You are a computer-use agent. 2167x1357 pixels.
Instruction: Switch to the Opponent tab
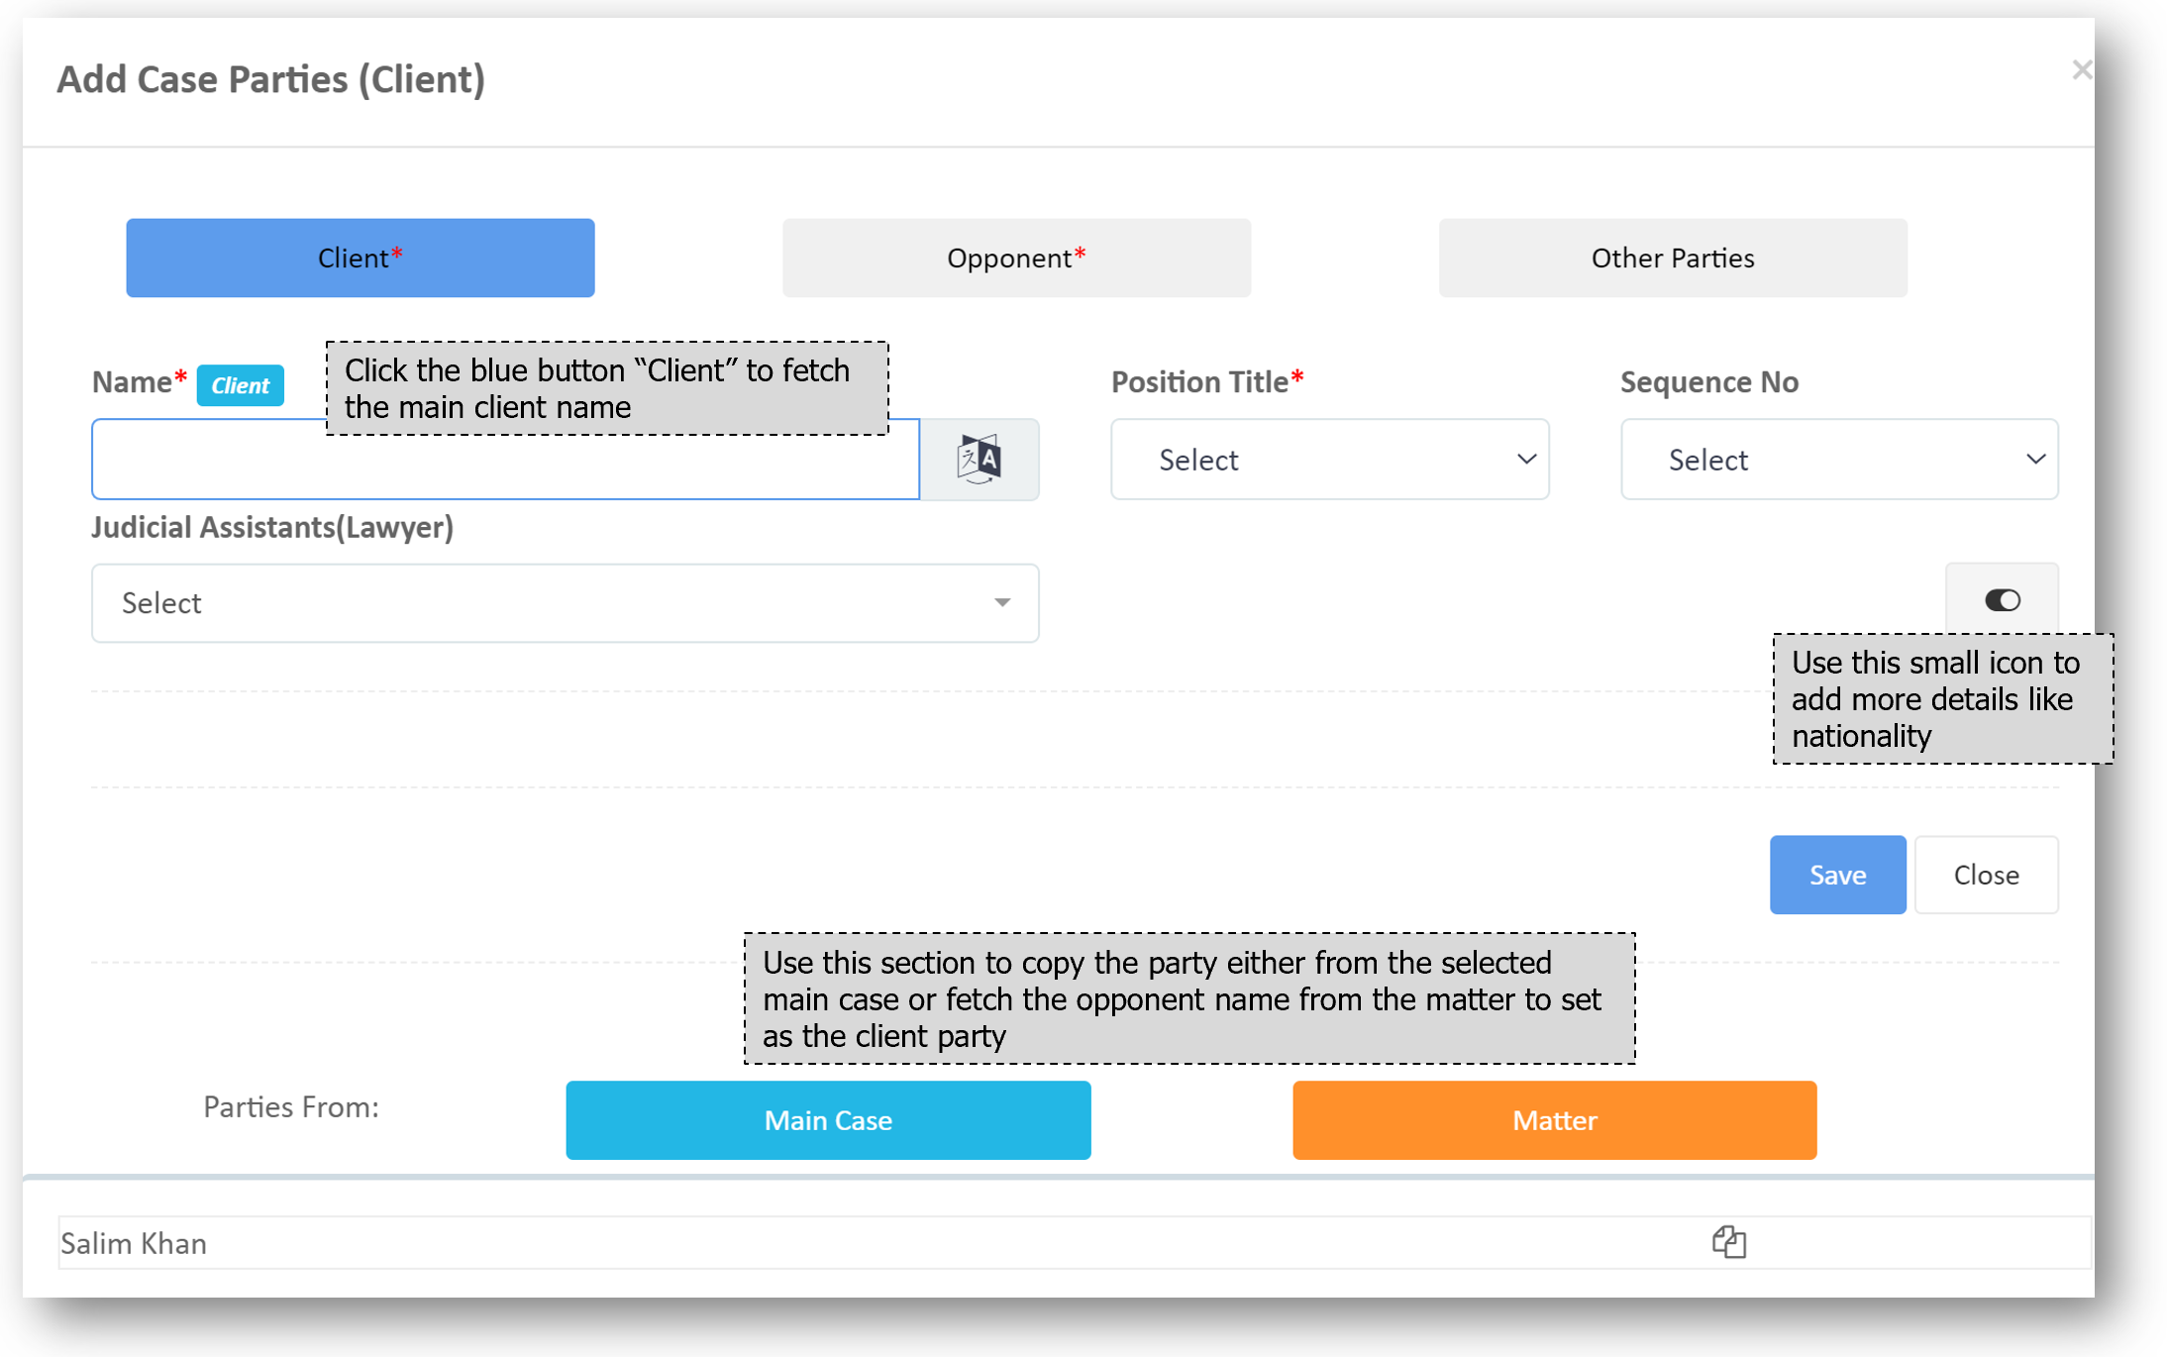(1016, 259)
